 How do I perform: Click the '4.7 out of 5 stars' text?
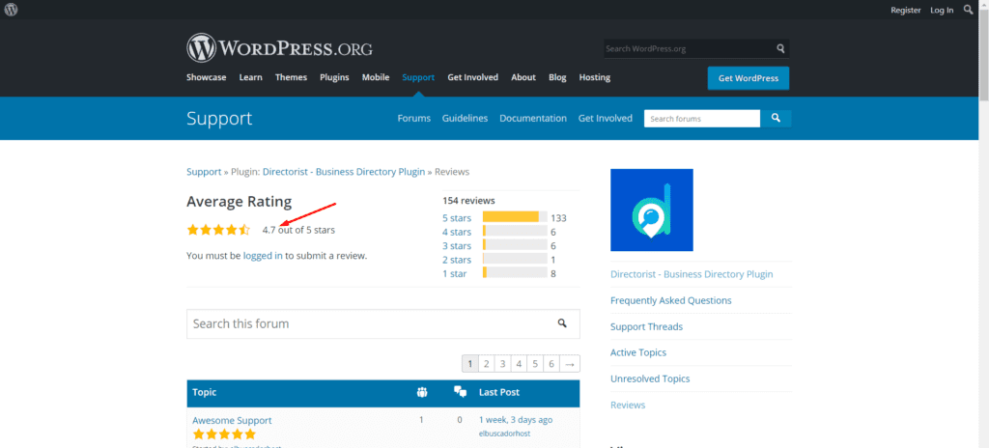point(299,231)
